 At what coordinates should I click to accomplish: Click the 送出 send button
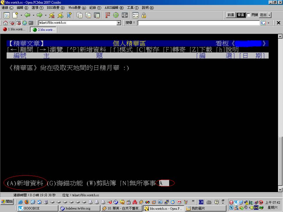tap(263, 15)
